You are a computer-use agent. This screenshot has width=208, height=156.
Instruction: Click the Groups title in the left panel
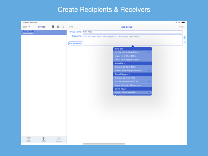[x=42, y=27]
